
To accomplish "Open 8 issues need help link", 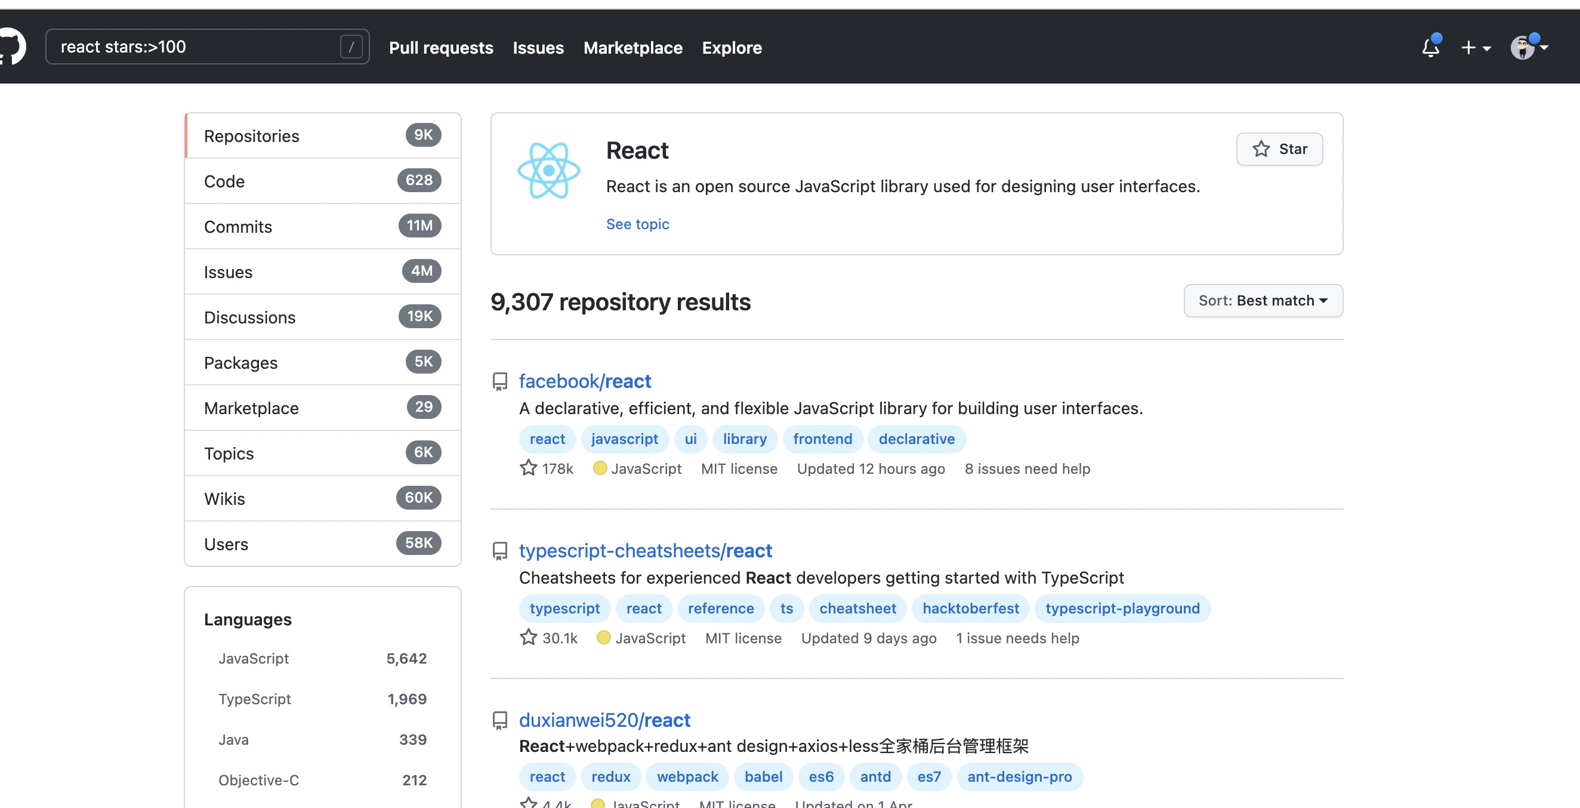I will click(1027, 468).
